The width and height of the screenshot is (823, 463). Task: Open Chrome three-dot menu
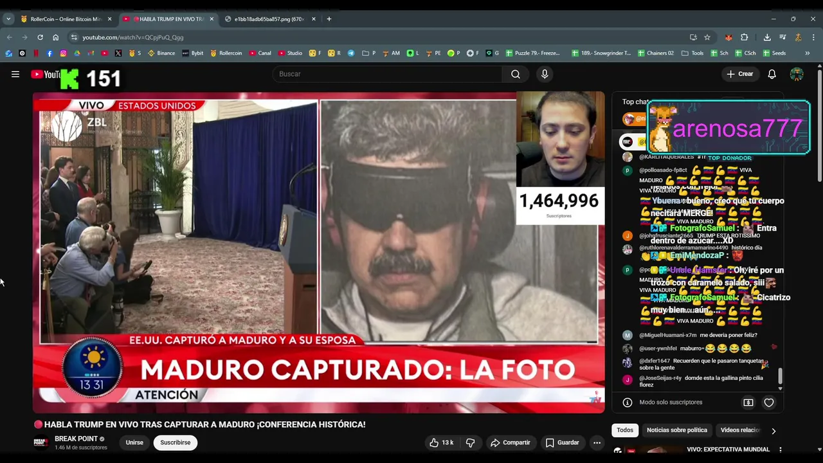click(x=813, y=37)
